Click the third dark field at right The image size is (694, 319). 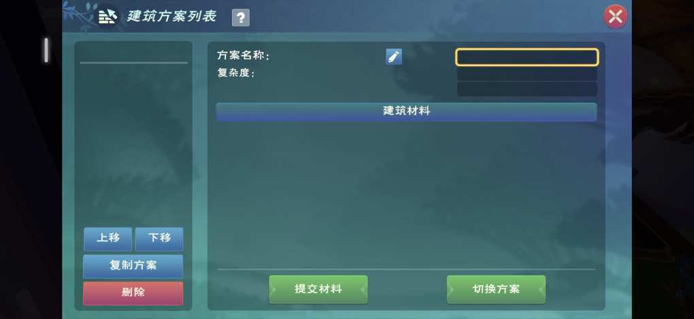point(527,89)
